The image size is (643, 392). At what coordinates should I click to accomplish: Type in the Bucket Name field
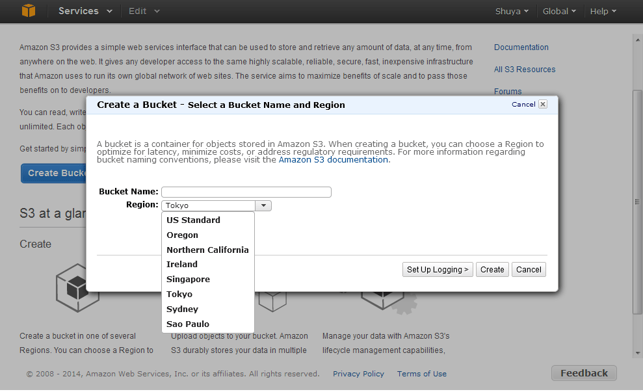(246, 192)
